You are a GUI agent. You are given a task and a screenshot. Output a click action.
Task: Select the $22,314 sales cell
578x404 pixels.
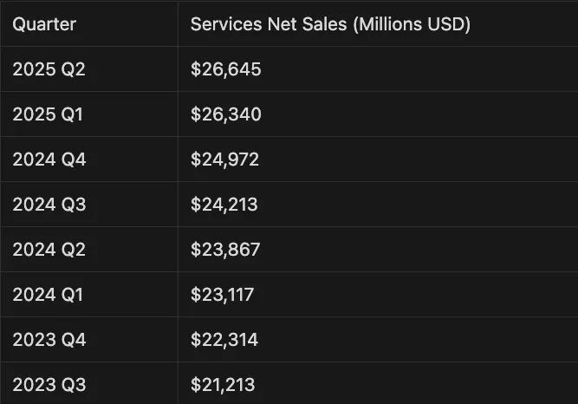(224, 340)
